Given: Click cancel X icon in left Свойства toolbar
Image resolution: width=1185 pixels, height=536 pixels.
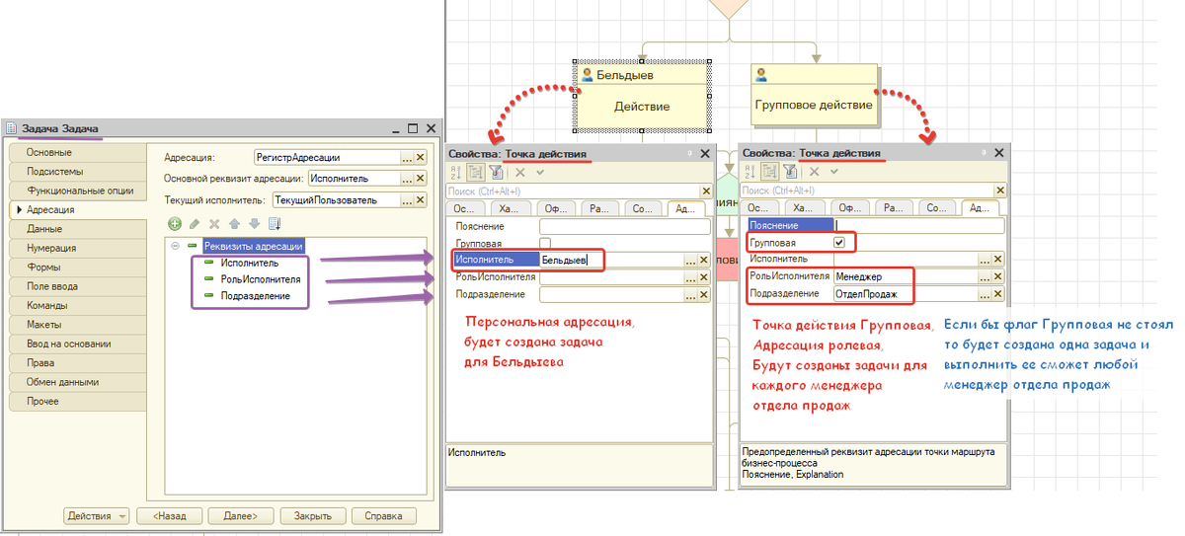Looking at the screenshot, I should (x=520, y=171).
